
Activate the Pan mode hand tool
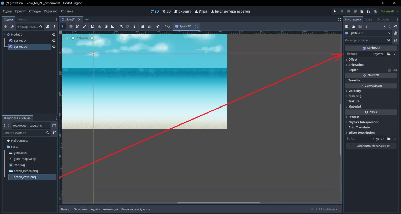pos(106,26)
